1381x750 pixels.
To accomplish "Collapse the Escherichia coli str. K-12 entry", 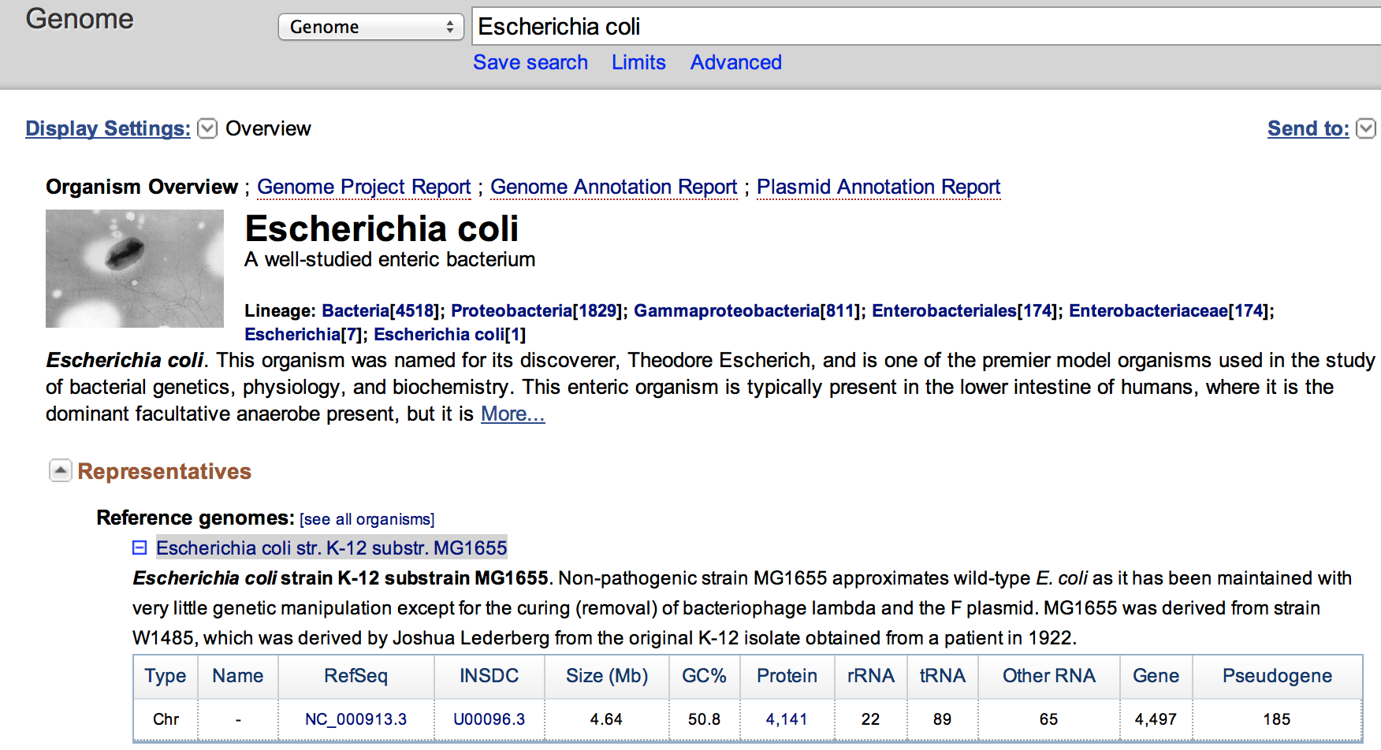I will tap(139, 547).
